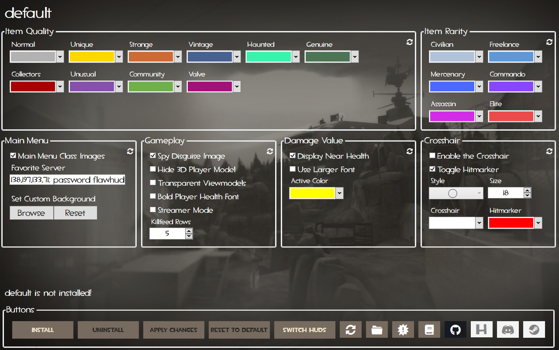The image size is (559, 350).
Task: Open the HUD folder icon
Action: tap(376, 329)
